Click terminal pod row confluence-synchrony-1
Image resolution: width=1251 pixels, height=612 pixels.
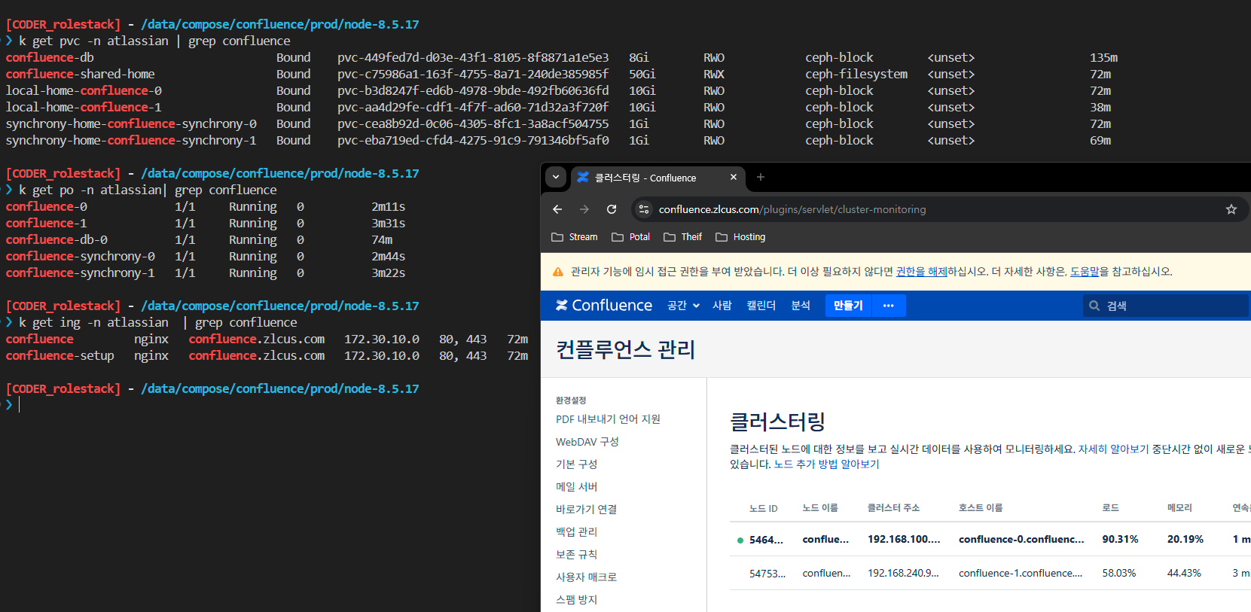coord(206,273)
